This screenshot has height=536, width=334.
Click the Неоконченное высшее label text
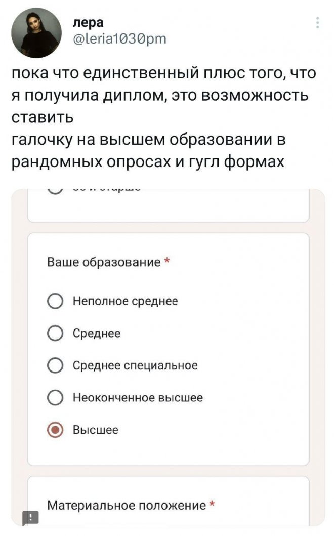coord(138,398)
